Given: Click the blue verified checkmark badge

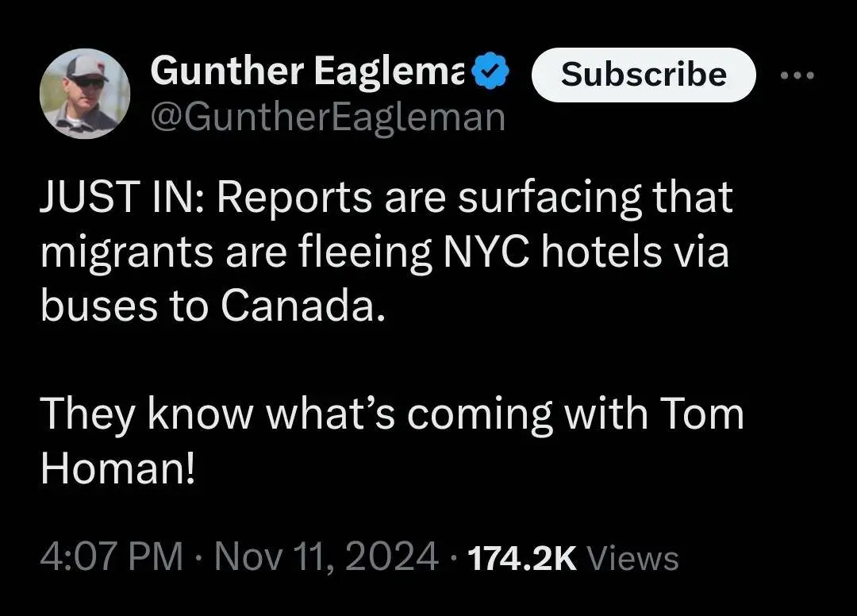Looking at the screenshot, I should tap(490, 73).
